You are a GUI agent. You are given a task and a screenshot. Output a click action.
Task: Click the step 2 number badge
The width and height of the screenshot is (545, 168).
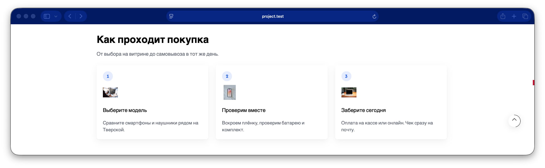(227, 76)
